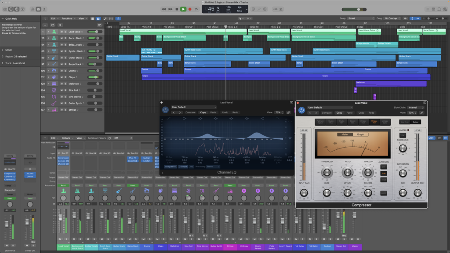This screenshot has width=450, height=253.
Task: Toggle the Quick Help question-mark button
Action: coord(17,9)
